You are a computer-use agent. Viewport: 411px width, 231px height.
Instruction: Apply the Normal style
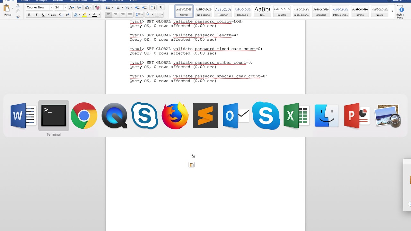(x=184, y=11)
